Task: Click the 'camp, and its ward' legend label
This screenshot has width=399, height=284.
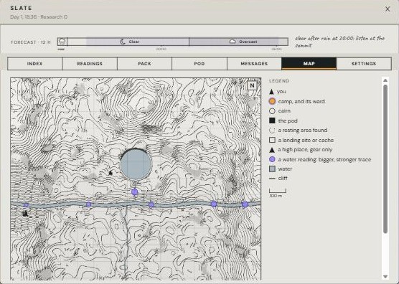Action: [301, 101]
